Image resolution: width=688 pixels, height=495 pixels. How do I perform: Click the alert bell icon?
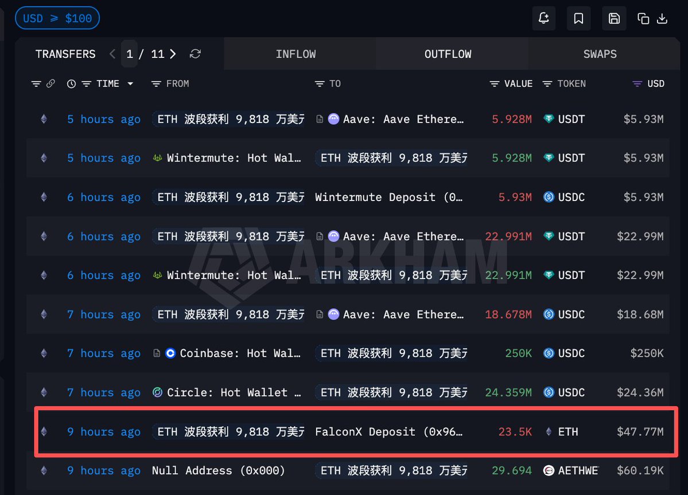(543, 18)
